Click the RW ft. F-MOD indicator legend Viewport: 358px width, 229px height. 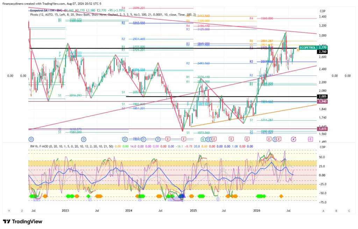click(x=71, y=146)
